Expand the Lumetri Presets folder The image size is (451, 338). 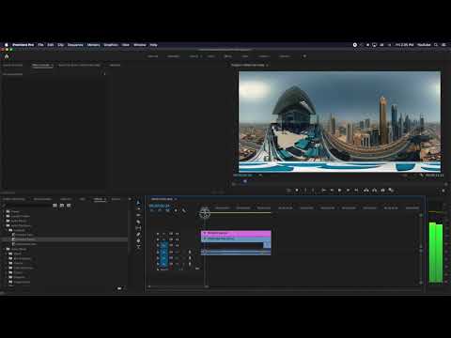click(x=4, y=216)
